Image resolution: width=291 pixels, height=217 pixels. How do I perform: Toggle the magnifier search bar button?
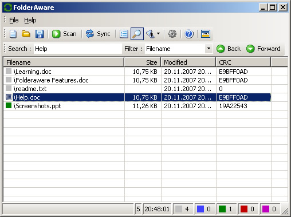click(x=137, y=34)
